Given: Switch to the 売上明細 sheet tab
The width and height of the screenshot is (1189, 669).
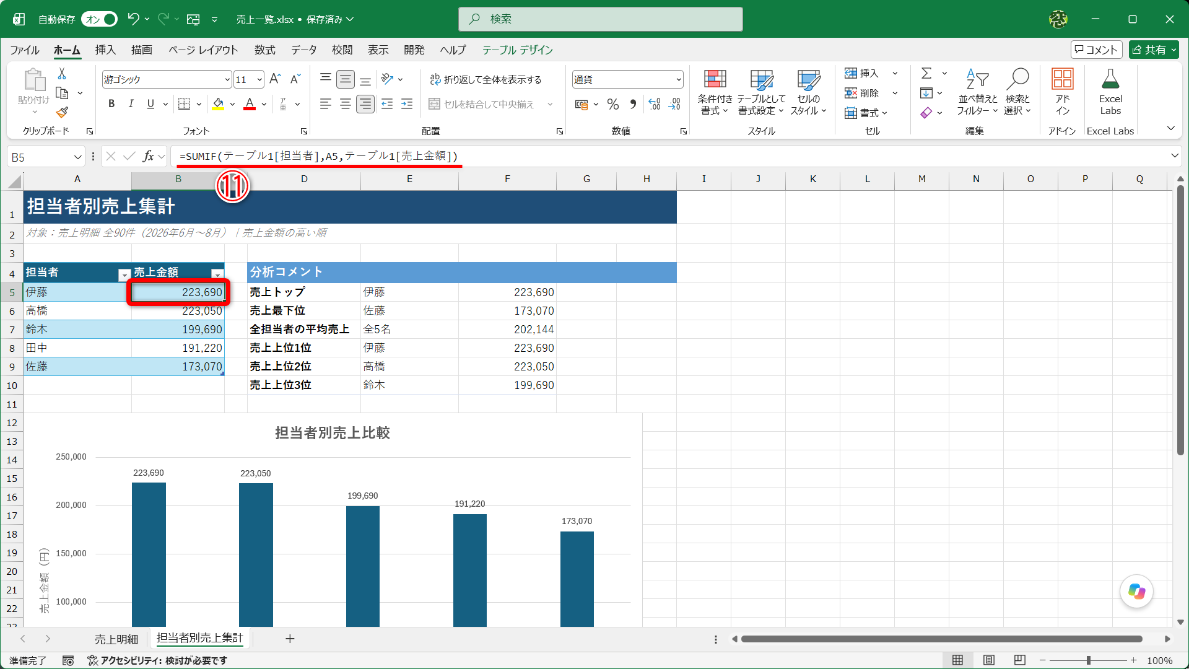Looking at the screenshot, I should [x=116, y=639].
